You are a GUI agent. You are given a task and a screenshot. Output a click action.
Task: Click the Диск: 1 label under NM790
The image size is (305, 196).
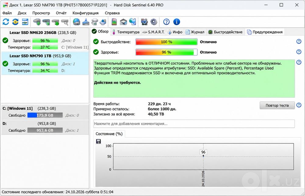point(68,64)
